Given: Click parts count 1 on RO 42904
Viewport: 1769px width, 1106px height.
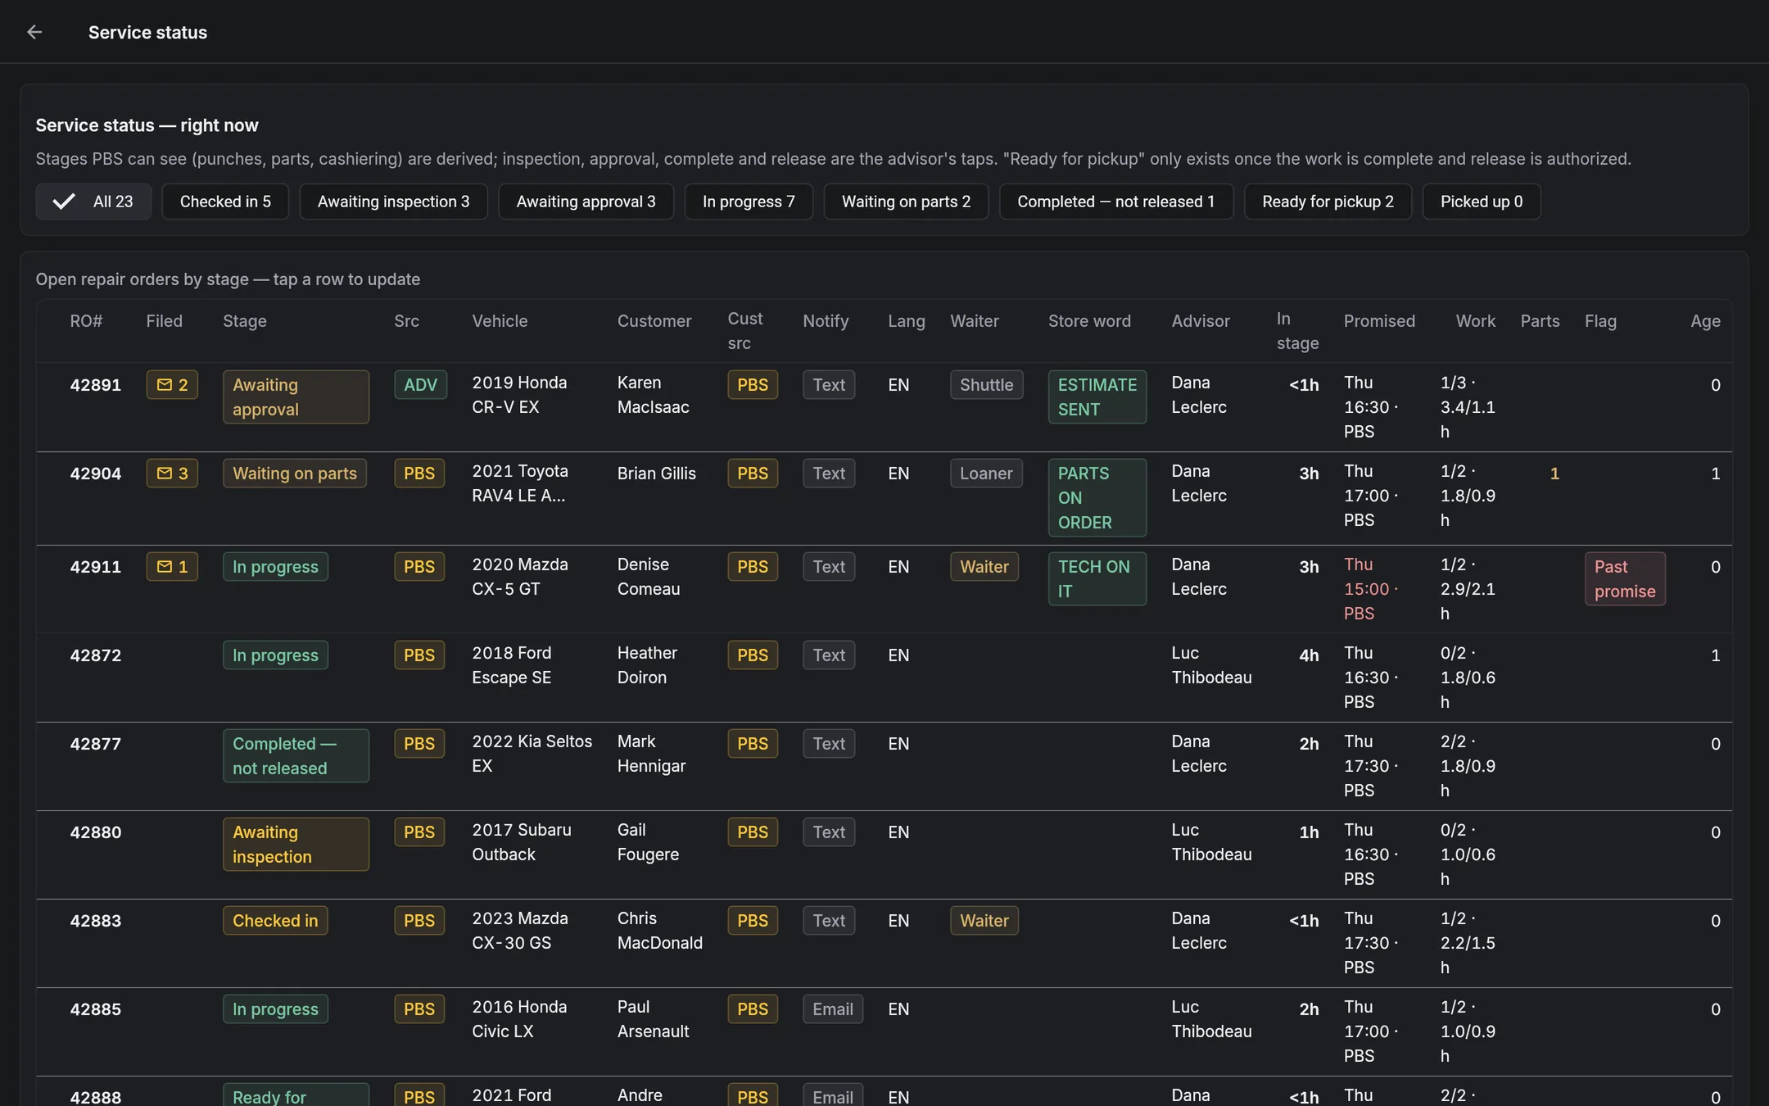Looking at the screenshot, I should (x=1554, y=474).
